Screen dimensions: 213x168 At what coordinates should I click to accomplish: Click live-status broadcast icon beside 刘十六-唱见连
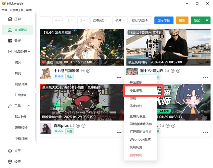point(167,71)
